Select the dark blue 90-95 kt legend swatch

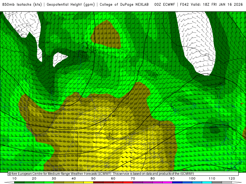pyautogui.click(x=177, y=182)
